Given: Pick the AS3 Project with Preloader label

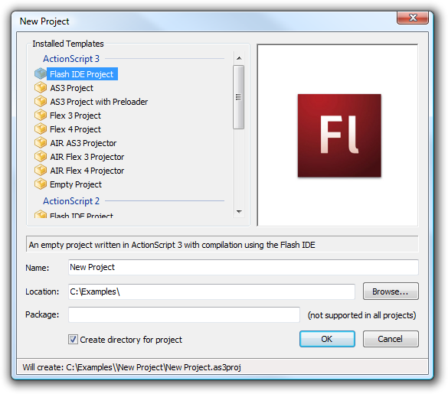Looking at the screenshot, I should (99, 102).
